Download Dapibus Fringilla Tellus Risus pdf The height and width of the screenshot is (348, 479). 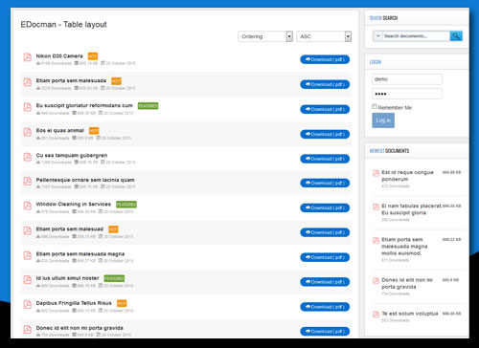pos(325,307)
